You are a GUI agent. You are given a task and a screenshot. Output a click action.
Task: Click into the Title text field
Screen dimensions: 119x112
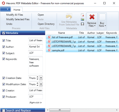pos(35,41)
